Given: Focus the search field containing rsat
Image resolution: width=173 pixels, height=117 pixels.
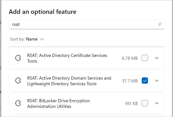Looking at the screenshot, I should pos(87,24).
